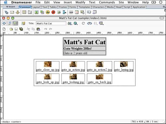The height and width of the screenshot is (124, 166).
Task: Click the Redo arrow
Action: [51, 29]
